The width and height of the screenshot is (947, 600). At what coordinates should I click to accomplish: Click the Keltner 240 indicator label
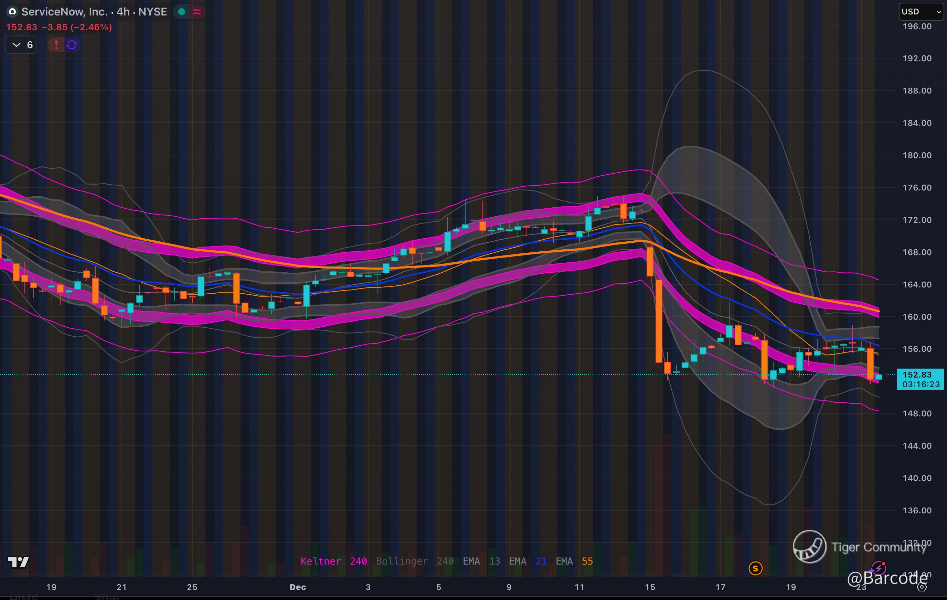333,561
